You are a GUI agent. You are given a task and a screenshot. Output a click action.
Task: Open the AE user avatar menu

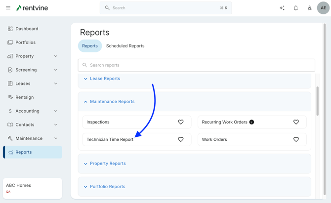[x=323, y=8]
